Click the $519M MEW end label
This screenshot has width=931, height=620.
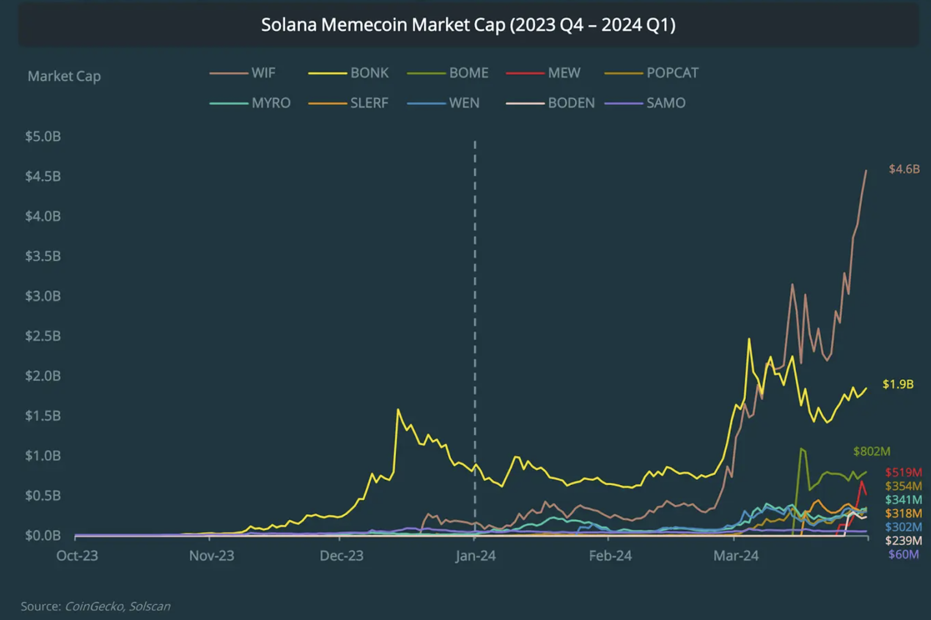coord(903,472)
